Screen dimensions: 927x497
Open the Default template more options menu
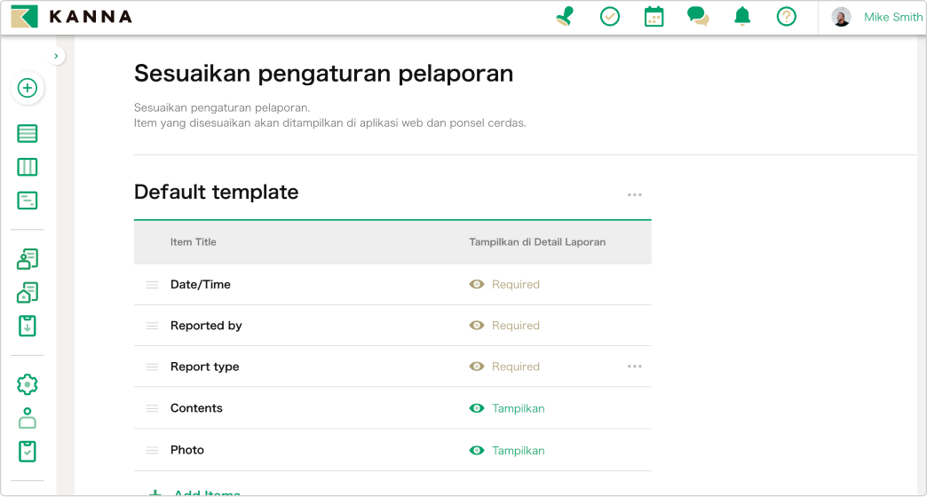(634, 194)
